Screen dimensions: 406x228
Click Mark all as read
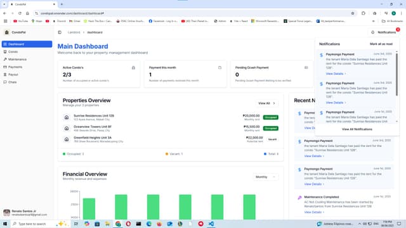click(x=381, y=44)
